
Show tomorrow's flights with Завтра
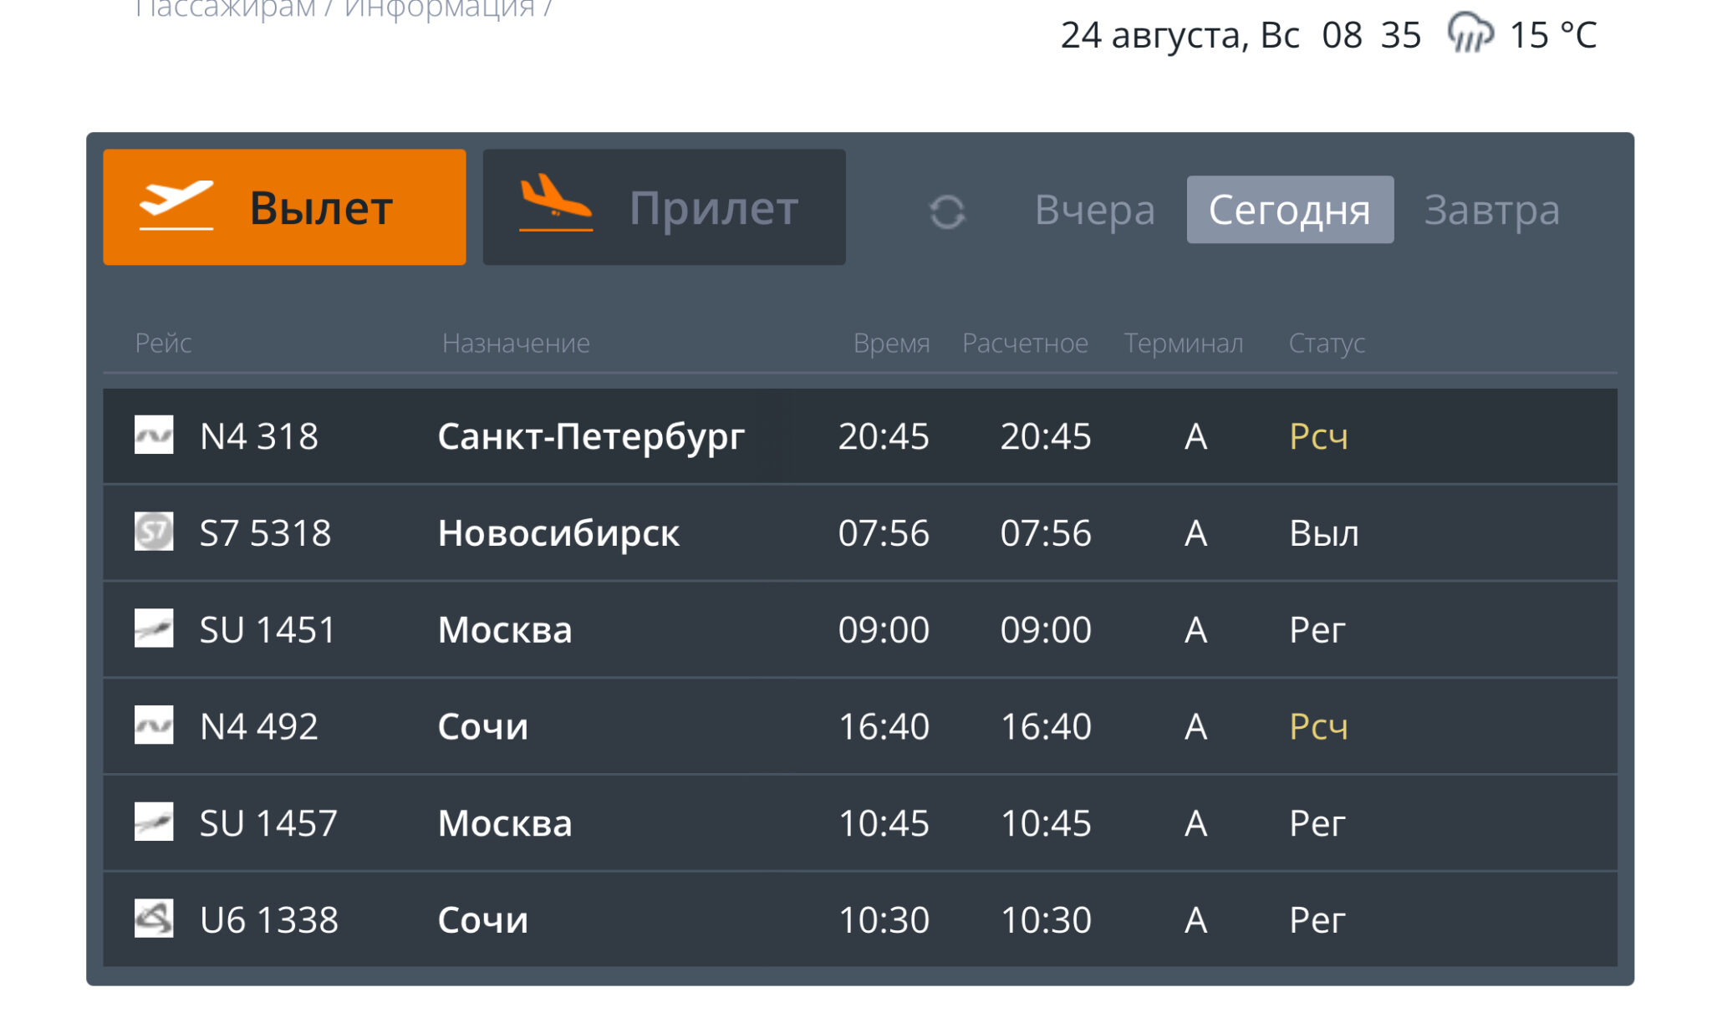[1491, 210]
